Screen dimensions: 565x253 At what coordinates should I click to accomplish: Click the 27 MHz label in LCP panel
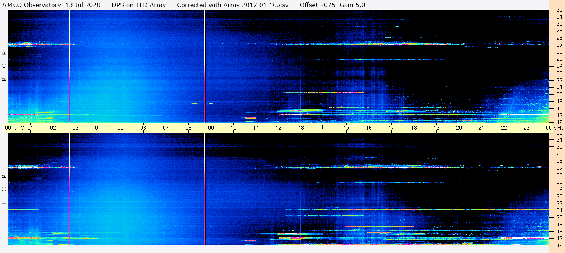(559, 168)
